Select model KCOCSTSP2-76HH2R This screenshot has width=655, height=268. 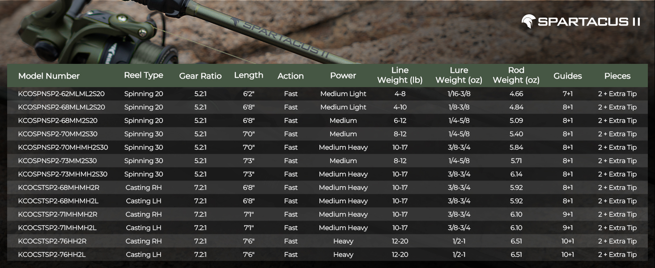coord(52,241)
